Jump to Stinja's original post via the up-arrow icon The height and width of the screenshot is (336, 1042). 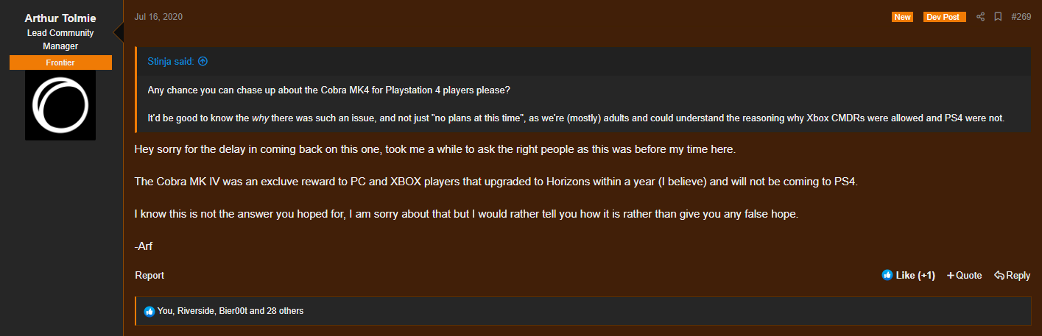(203, 62)
